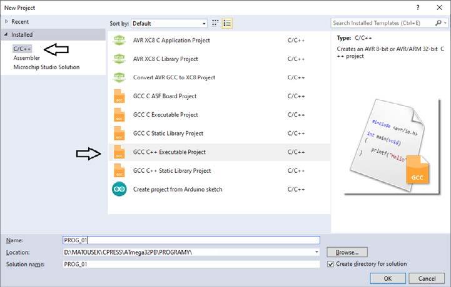Click the GCC C++ Static Library Project icon

pyautogui.click(x=119, y=171)
